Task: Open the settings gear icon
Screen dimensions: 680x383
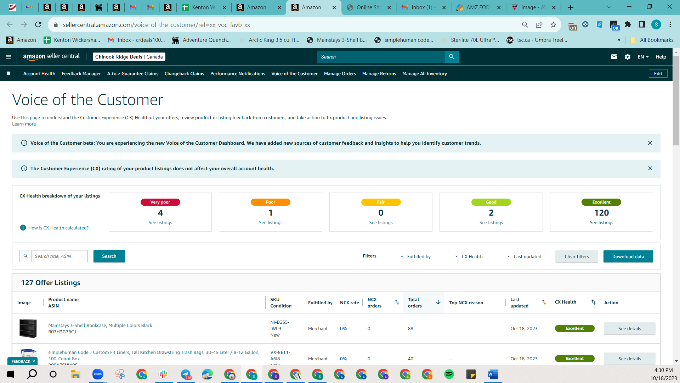Action: [x=628, y=57]
